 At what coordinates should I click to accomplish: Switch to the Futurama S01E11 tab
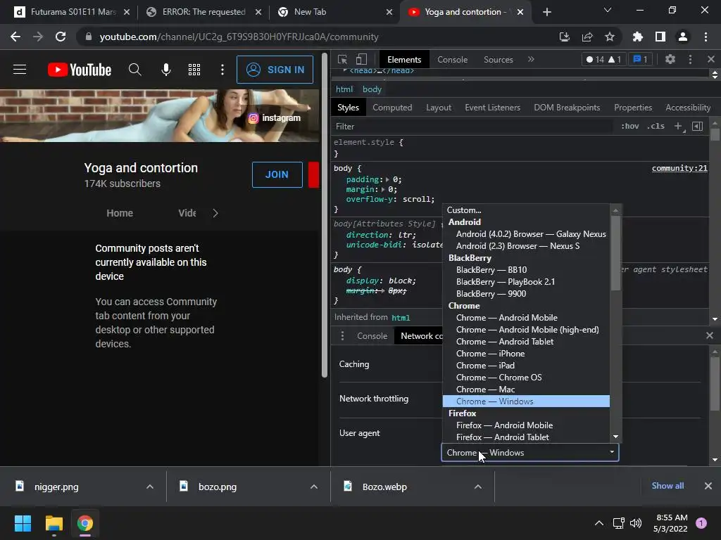(x=70, y=12)
